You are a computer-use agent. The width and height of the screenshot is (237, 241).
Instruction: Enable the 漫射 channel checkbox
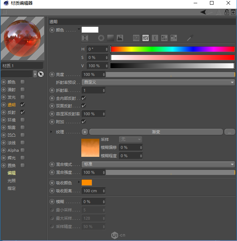(x=23, y=90)
